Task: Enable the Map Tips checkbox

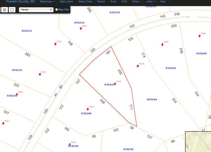Action: pos(56,10)
